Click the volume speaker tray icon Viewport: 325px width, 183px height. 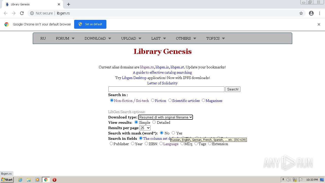point(289,180)
